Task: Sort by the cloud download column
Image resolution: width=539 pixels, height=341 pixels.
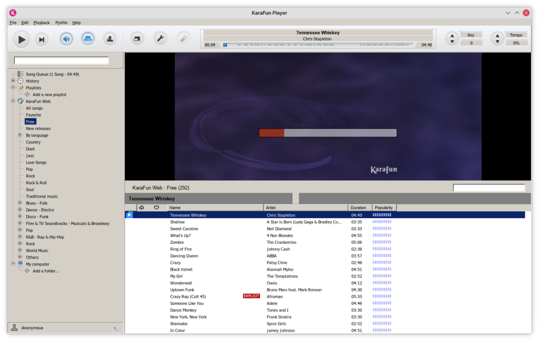Action: [x=141, y=208]
